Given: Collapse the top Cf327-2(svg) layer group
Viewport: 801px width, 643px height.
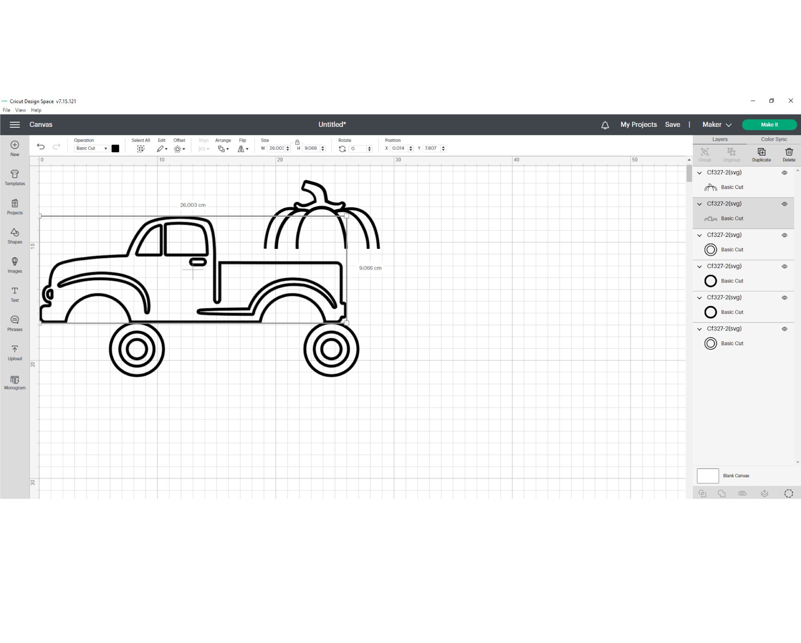Looking at the screenshot, I should pyautogui.click(x=699, y=172).
